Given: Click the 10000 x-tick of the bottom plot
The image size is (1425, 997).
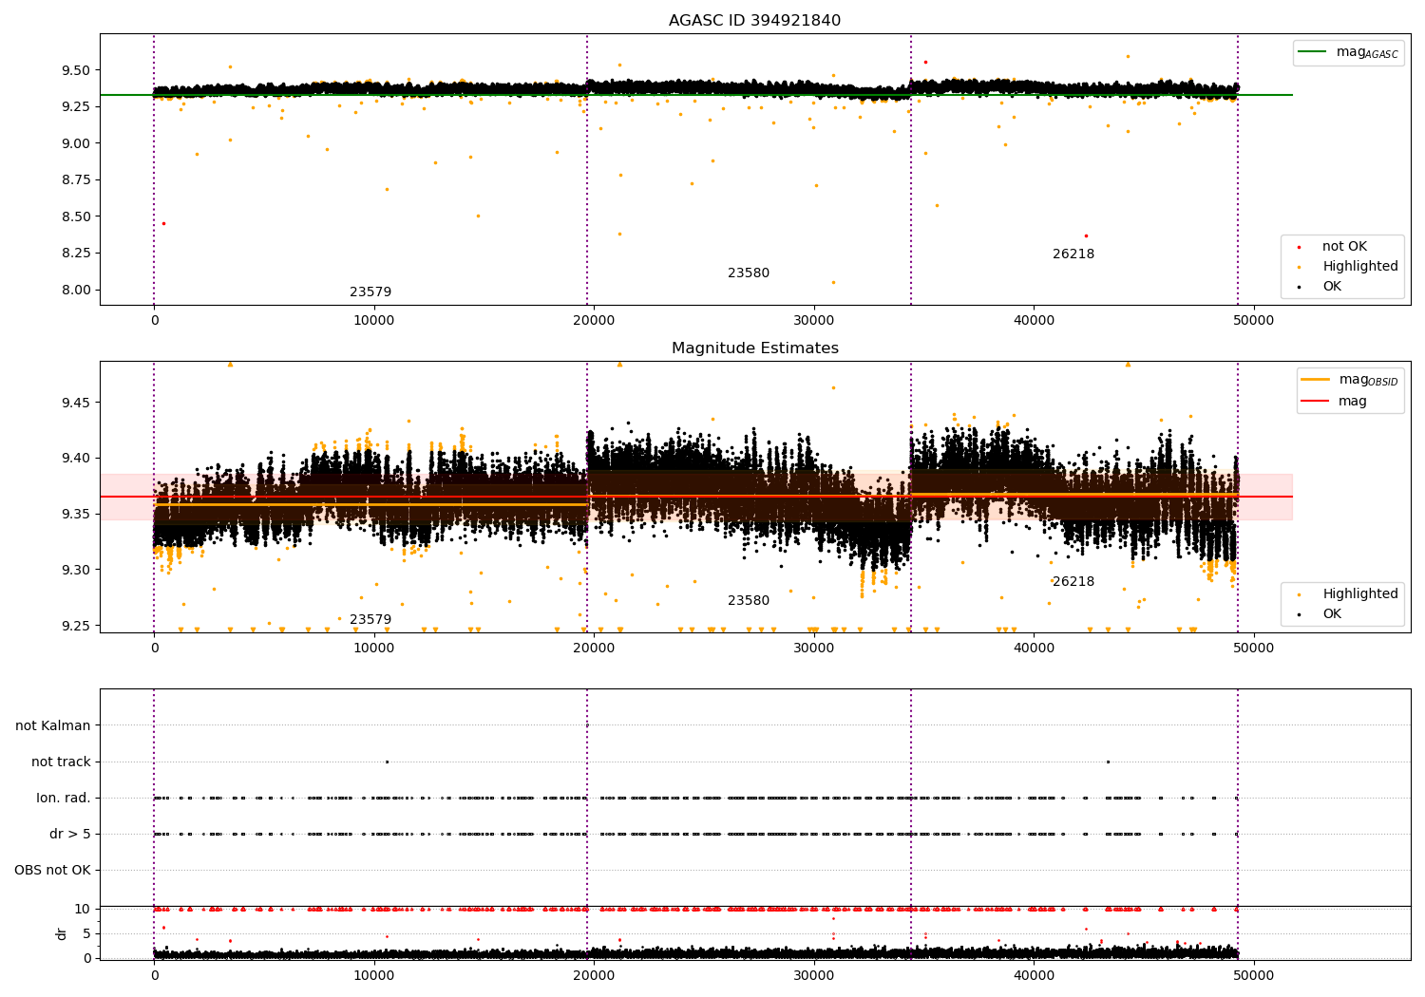Looking at the screenshot, I should 373,976.
